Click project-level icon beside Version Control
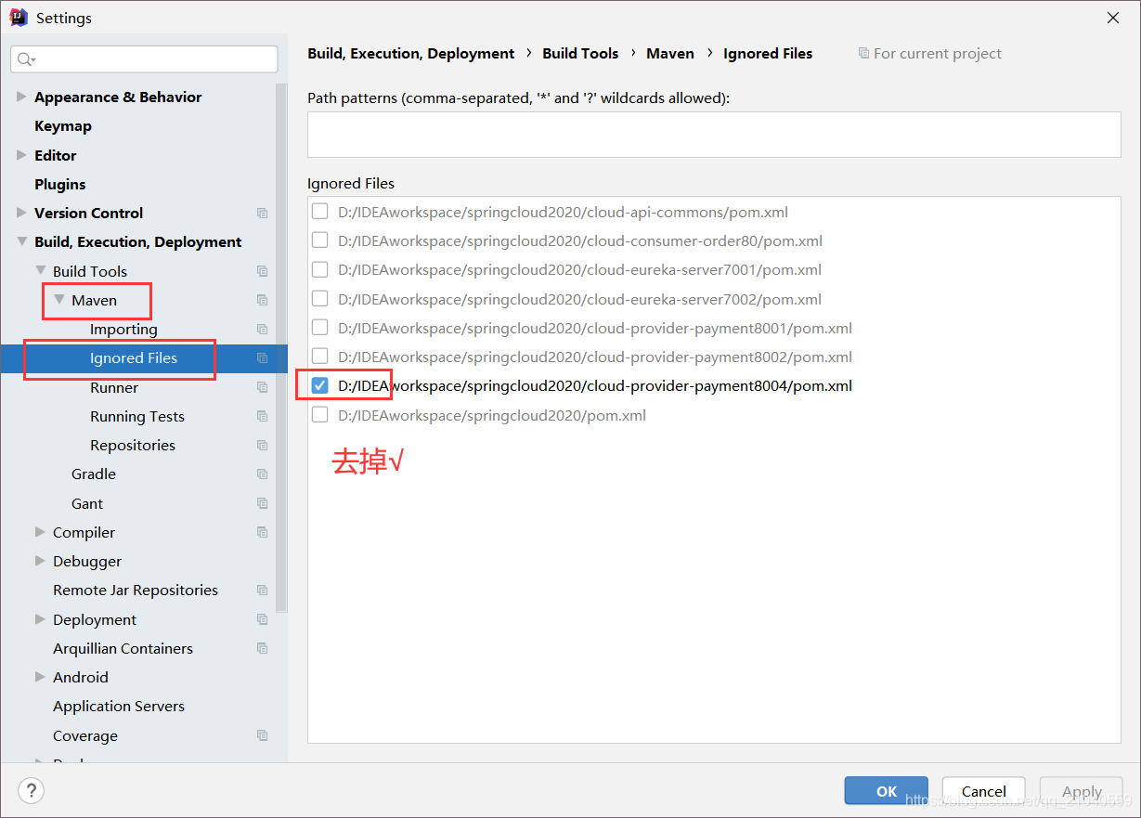 (262, 214)
